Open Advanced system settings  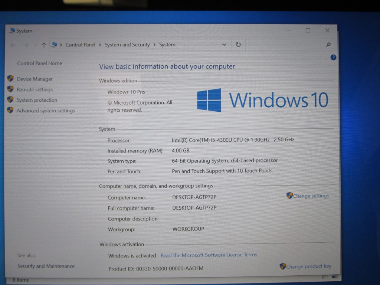(46, 111)
